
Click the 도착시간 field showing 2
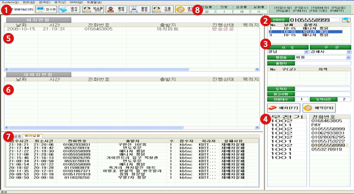click(344, 99)
